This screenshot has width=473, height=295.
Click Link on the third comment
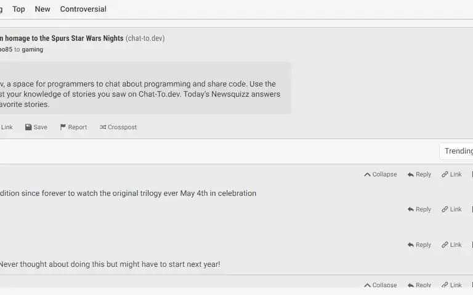(x=451, y=245)
